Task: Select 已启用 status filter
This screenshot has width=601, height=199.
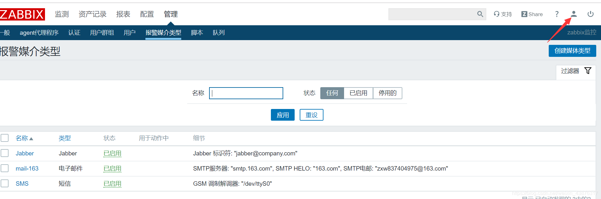Action: (358, 93)
